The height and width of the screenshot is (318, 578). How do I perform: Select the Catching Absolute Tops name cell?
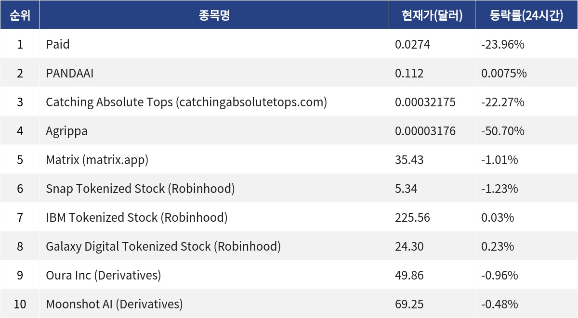tap(214, 102)
